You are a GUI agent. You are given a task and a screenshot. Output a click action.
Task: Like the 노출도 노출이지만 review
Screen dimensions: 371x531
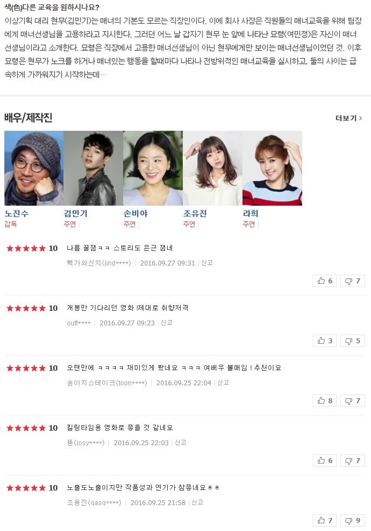click(x=325, y=521)
